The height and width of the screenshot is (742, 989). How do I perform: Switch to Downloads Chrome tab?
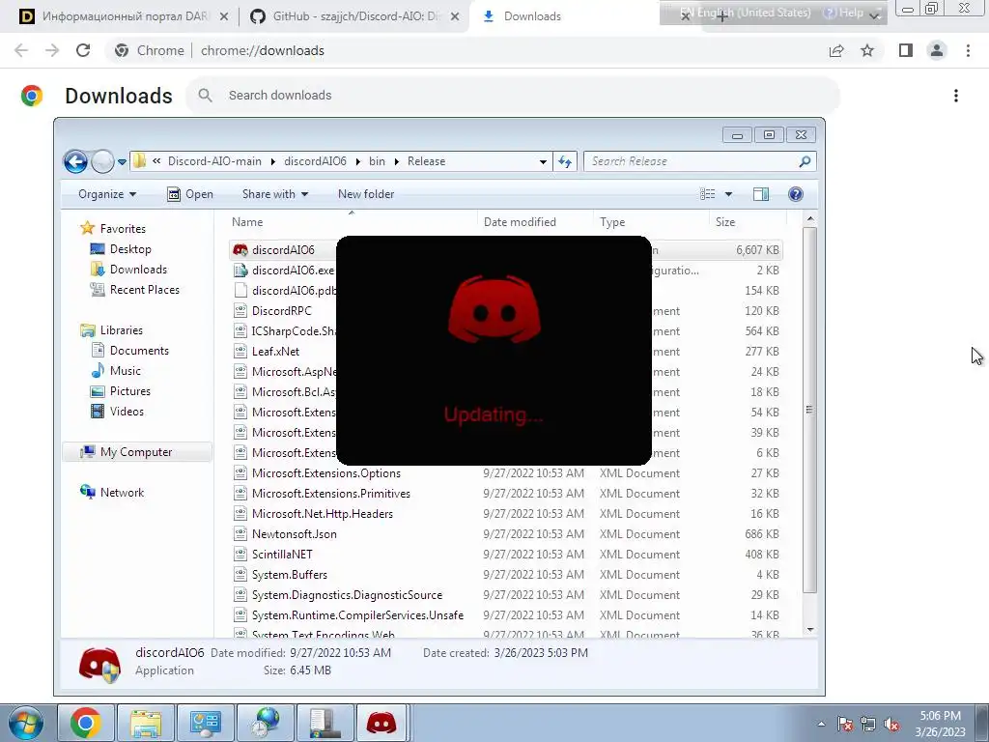[x=532, y=16]
